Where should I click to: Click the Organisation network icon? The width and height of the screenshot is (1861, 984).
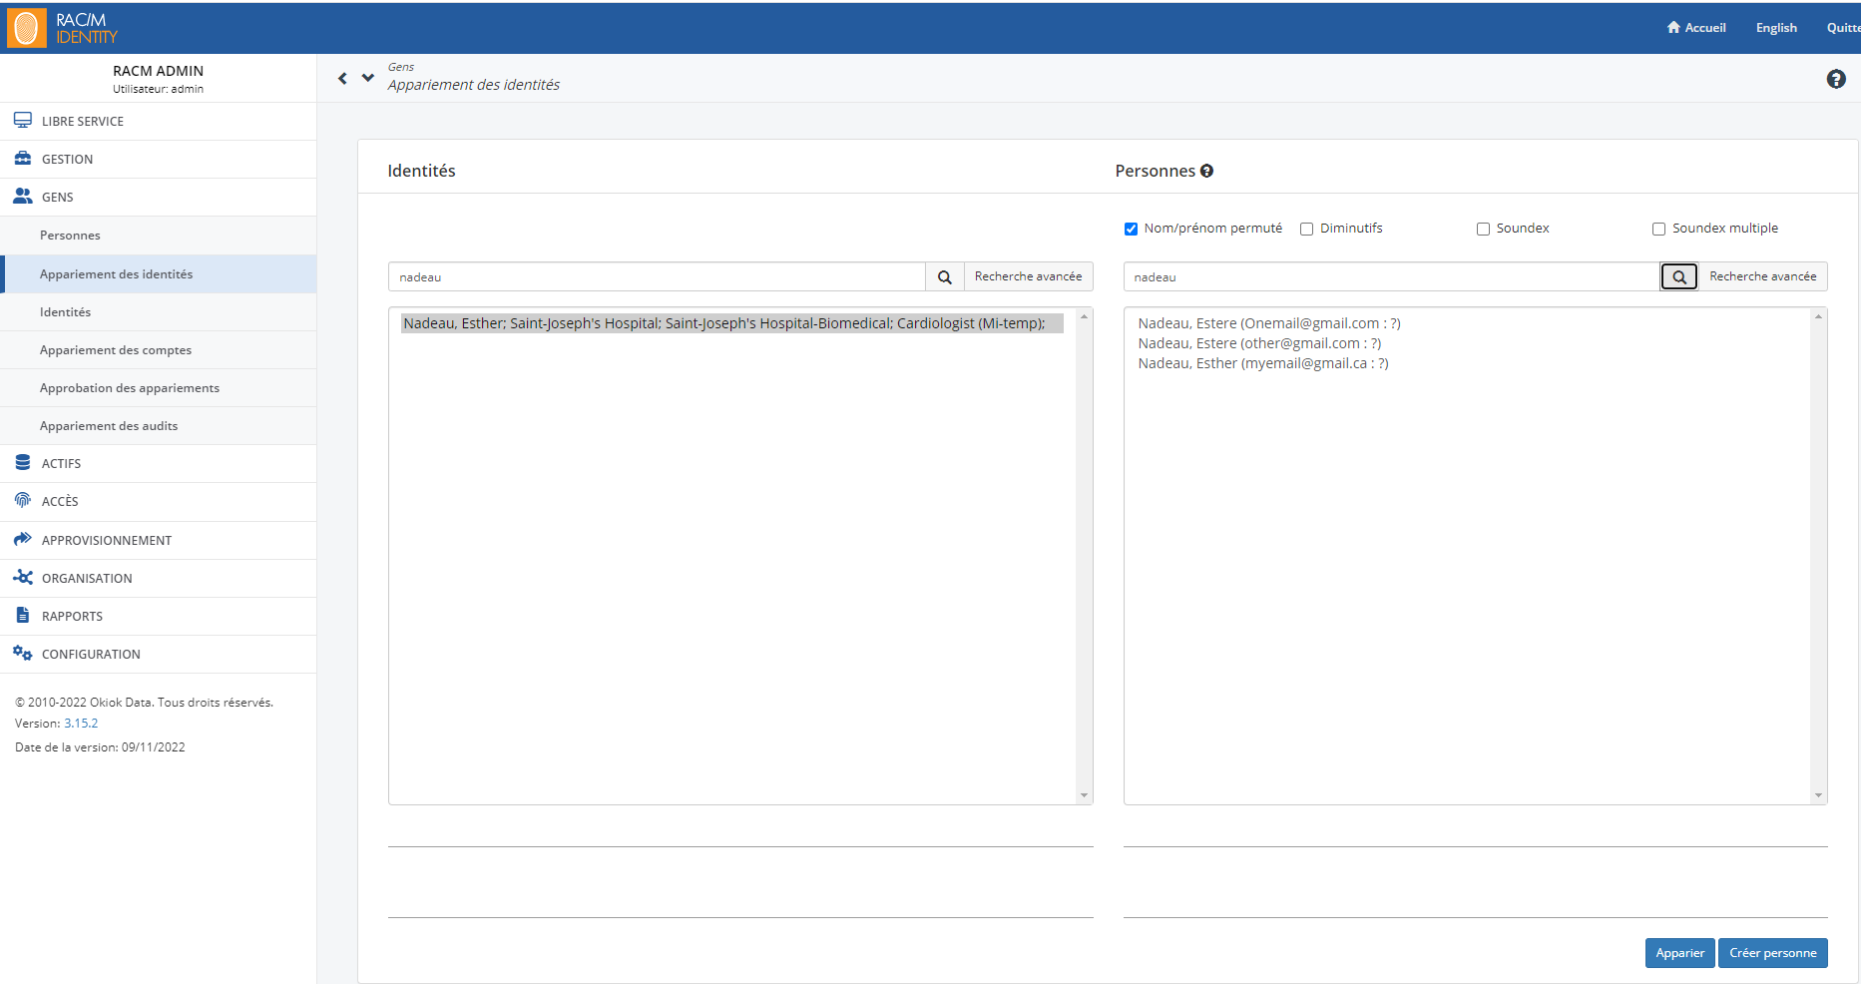[23, 578]
